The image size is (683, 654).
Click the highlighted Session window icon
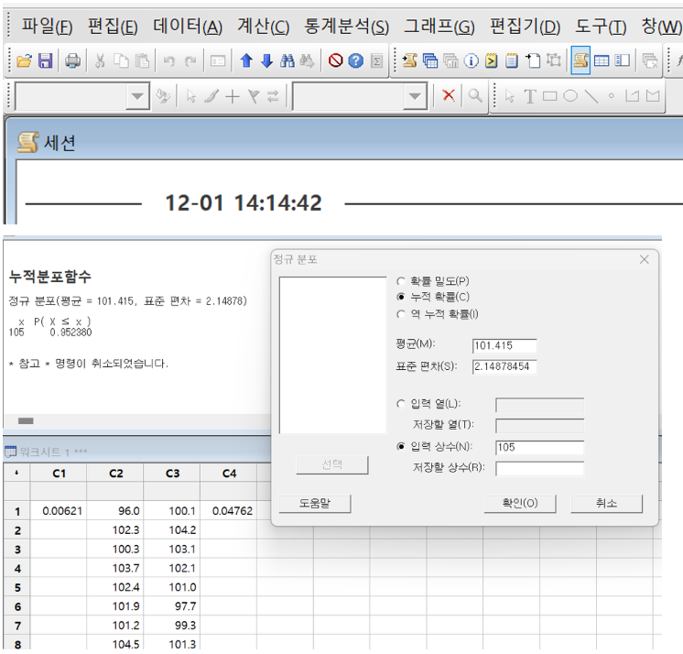point(580,60)
